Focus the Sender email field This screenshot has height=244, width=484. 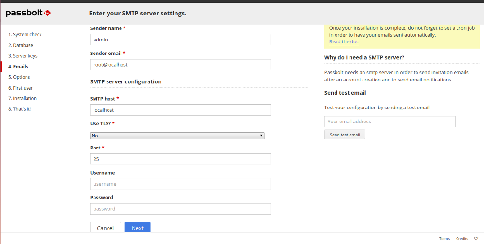point(181,65)
